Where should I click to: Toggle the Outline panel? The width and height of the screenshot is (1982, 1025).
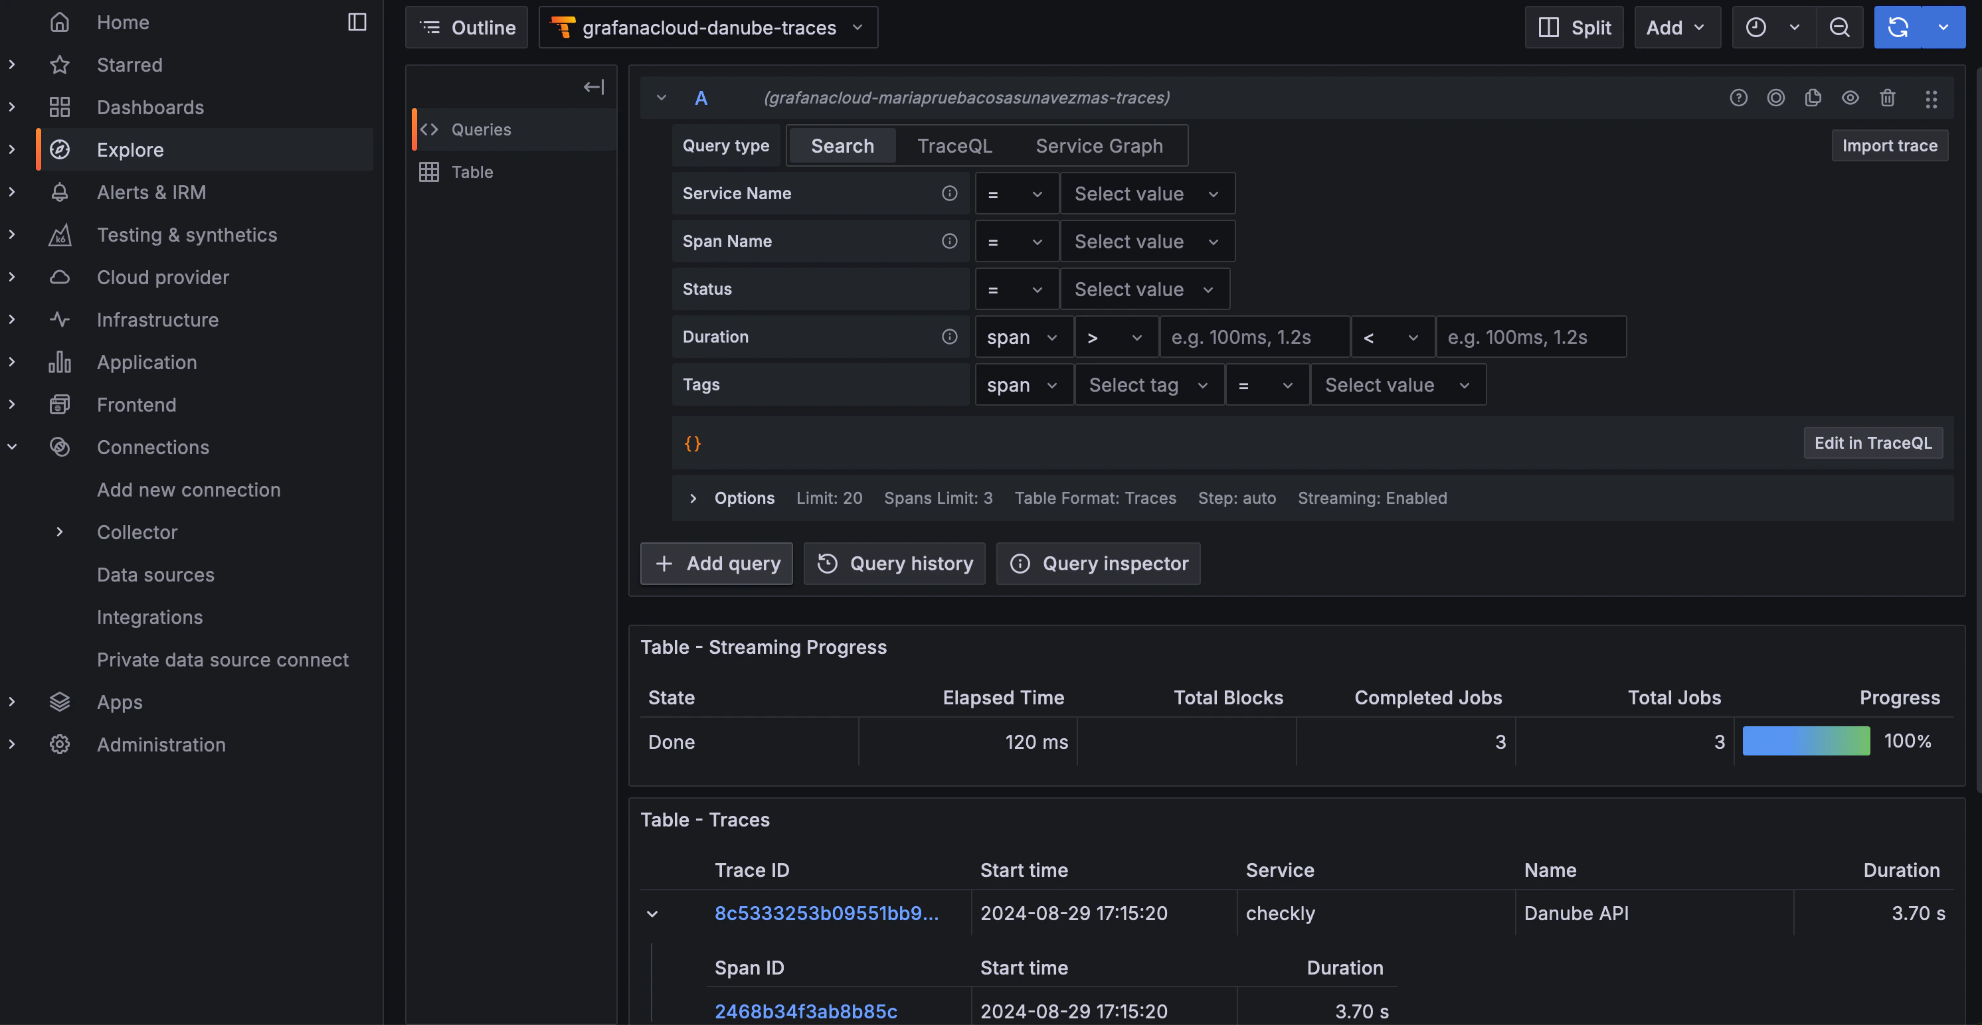click(466, 27)
